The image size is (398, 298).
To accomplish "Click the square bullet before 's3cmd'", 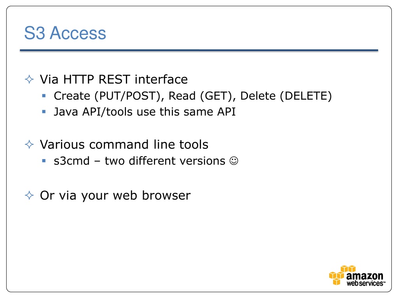I will pyautogui.click(x=44, y=161).
